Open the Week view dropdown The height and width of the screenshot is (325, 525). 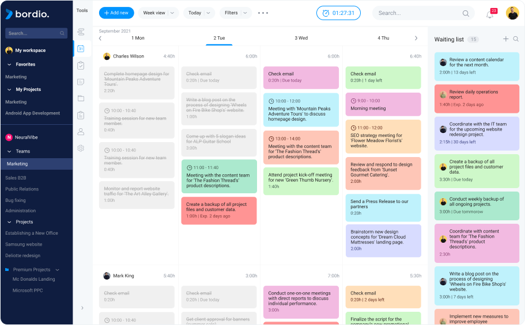point(158,13)
